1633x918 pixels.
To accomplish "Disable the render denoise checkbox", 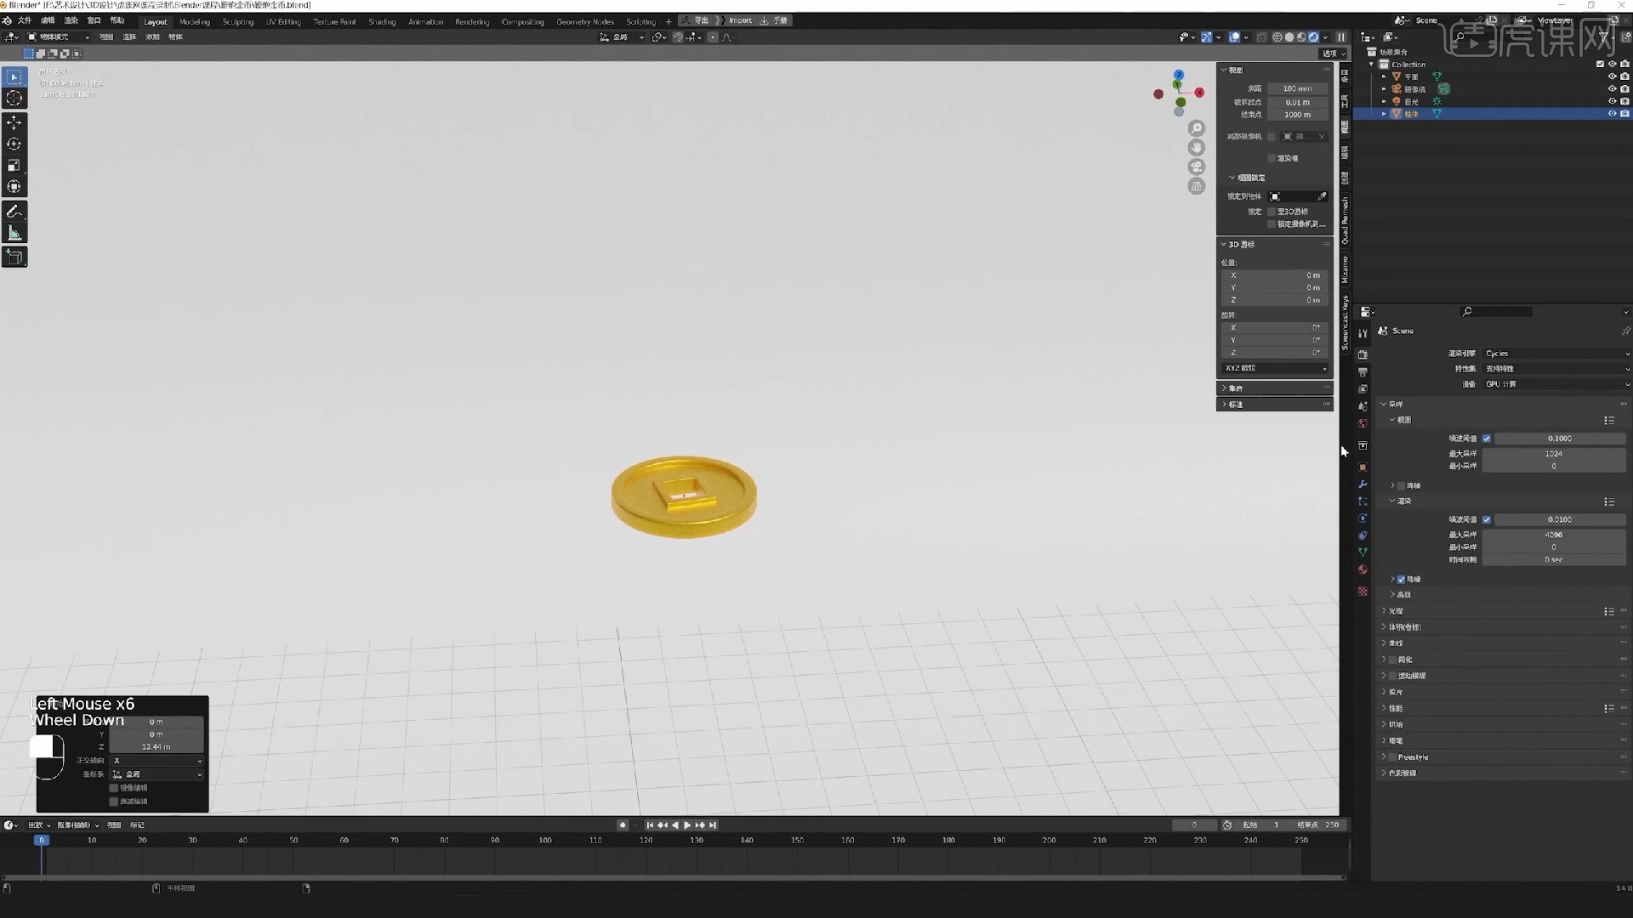I will [1401, 580].
